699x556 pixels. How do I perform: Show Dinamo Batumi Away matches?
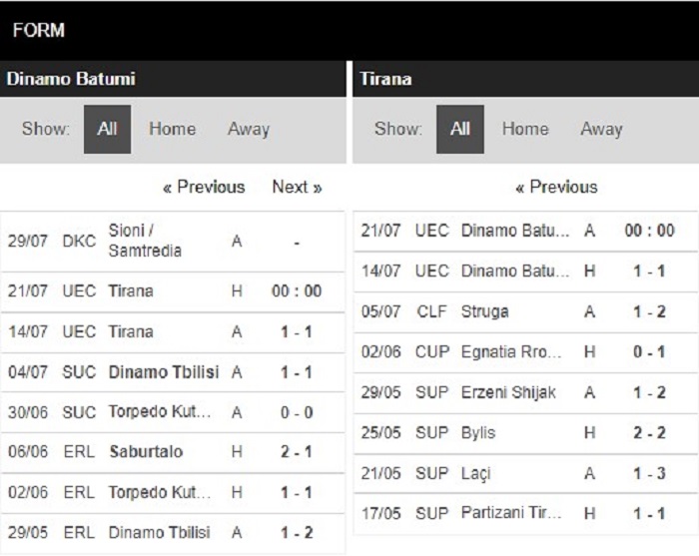click(249, 129)
